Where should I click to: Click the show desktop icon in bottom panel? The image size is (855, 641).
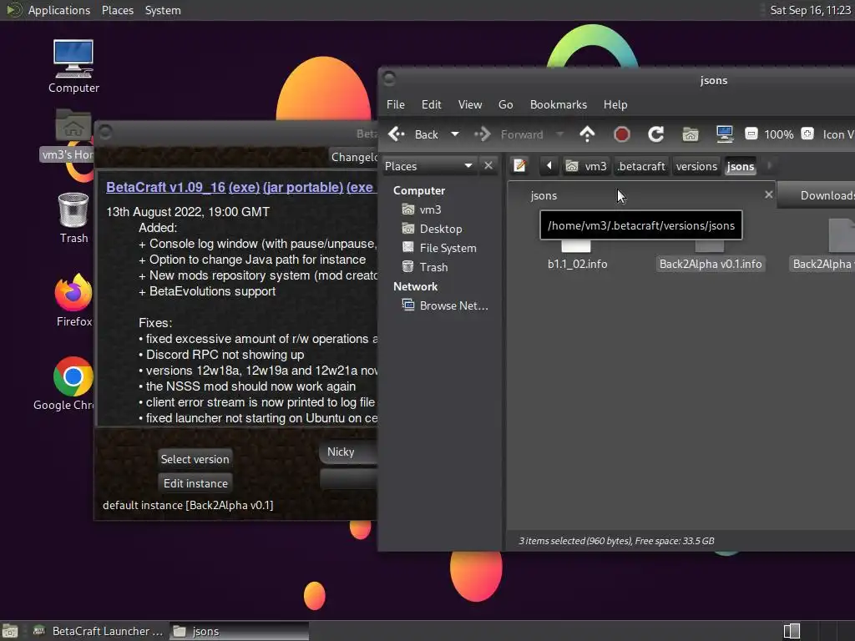(10, 631)
